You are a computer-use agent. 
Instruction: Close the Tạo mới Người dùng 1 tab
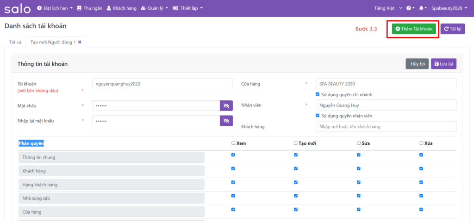80,42
